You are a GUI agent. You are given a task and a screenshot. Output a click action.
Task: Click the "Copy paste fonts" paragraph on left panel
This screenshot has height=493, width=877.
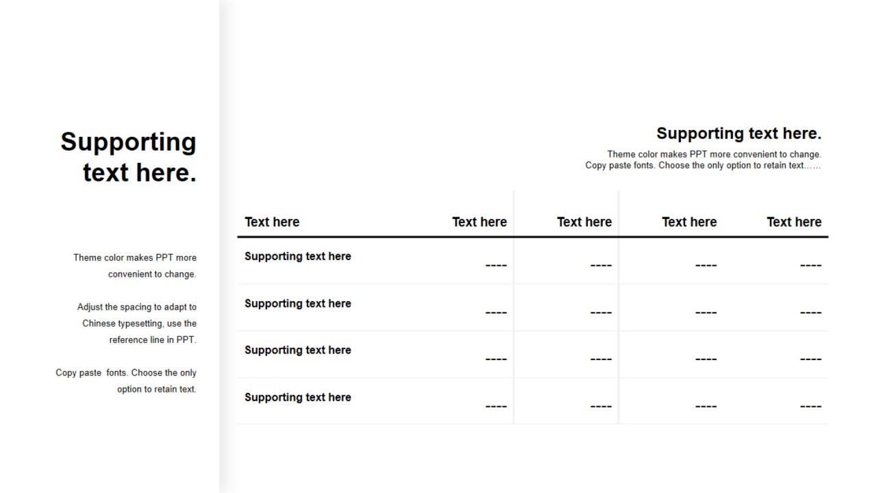[127, 381]
